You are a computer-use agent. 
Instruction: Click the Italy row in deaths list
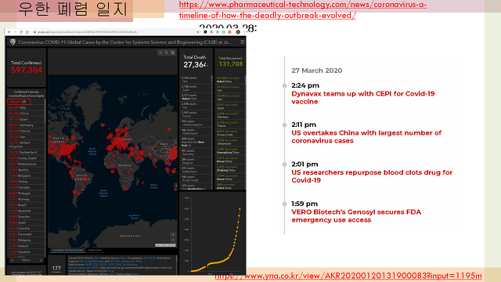[x=196, y=80]
